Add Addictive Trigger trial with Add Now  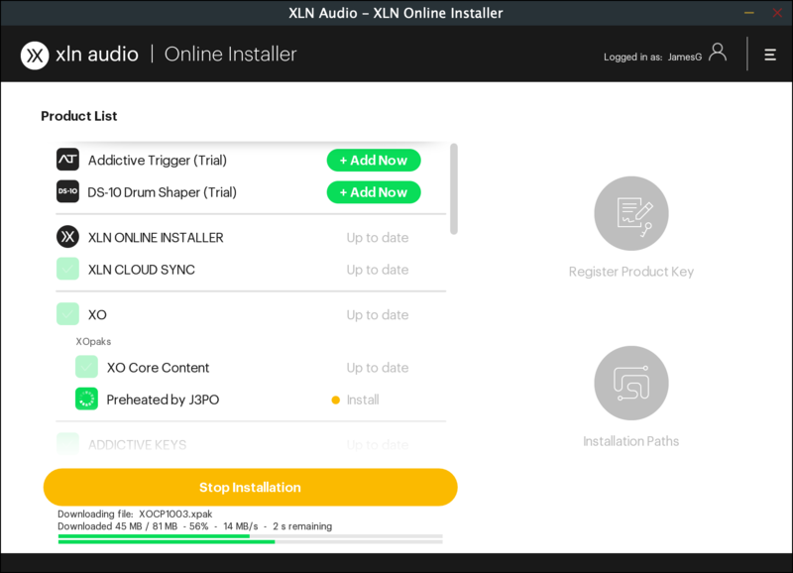(x=374, y=161)
